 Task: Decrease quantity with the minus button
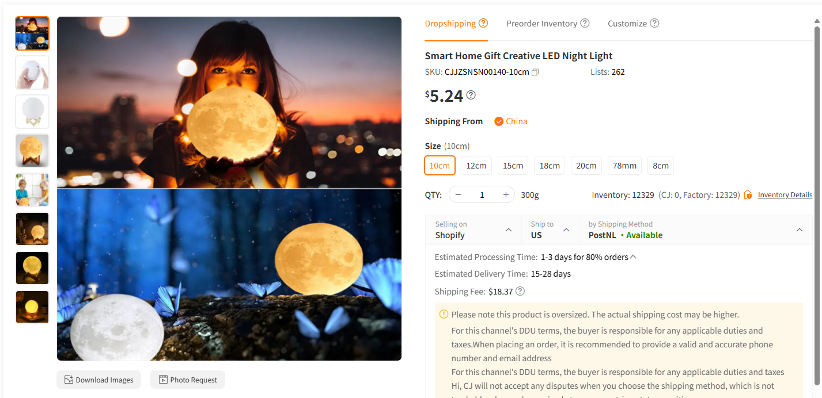click(459, 195)
